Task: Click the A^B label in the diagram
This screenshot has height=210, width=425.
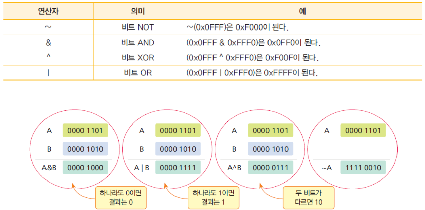Action: [x=234, y=167]
